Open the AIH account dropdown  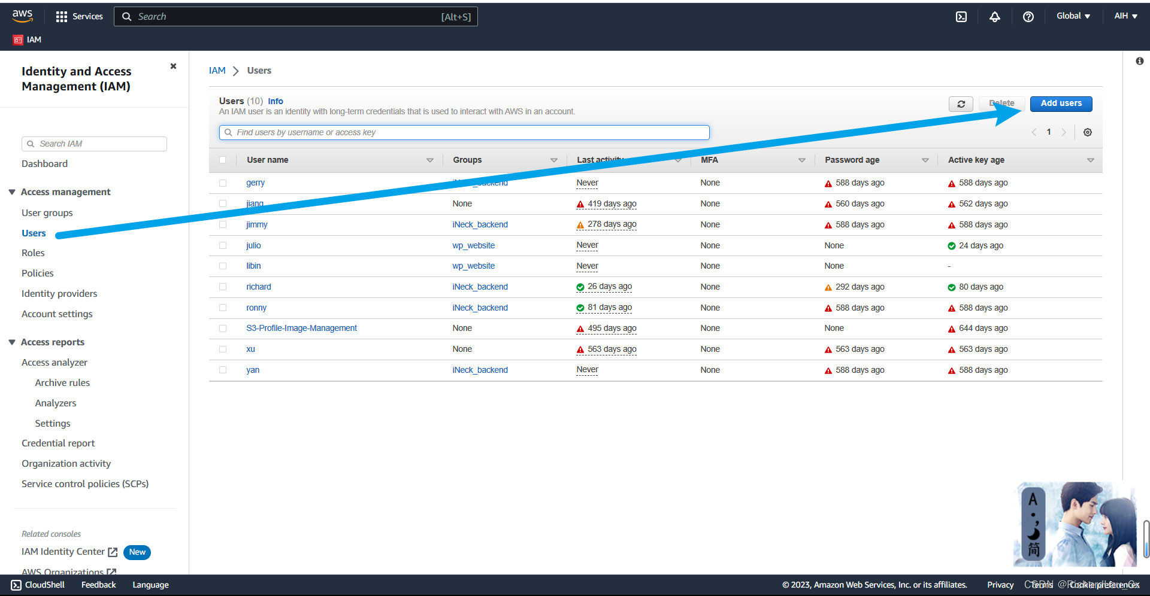1126,16
